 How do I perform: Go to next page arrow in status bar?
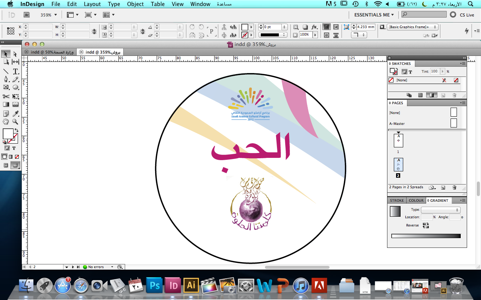pyautogui.click(x=73, y=267)
